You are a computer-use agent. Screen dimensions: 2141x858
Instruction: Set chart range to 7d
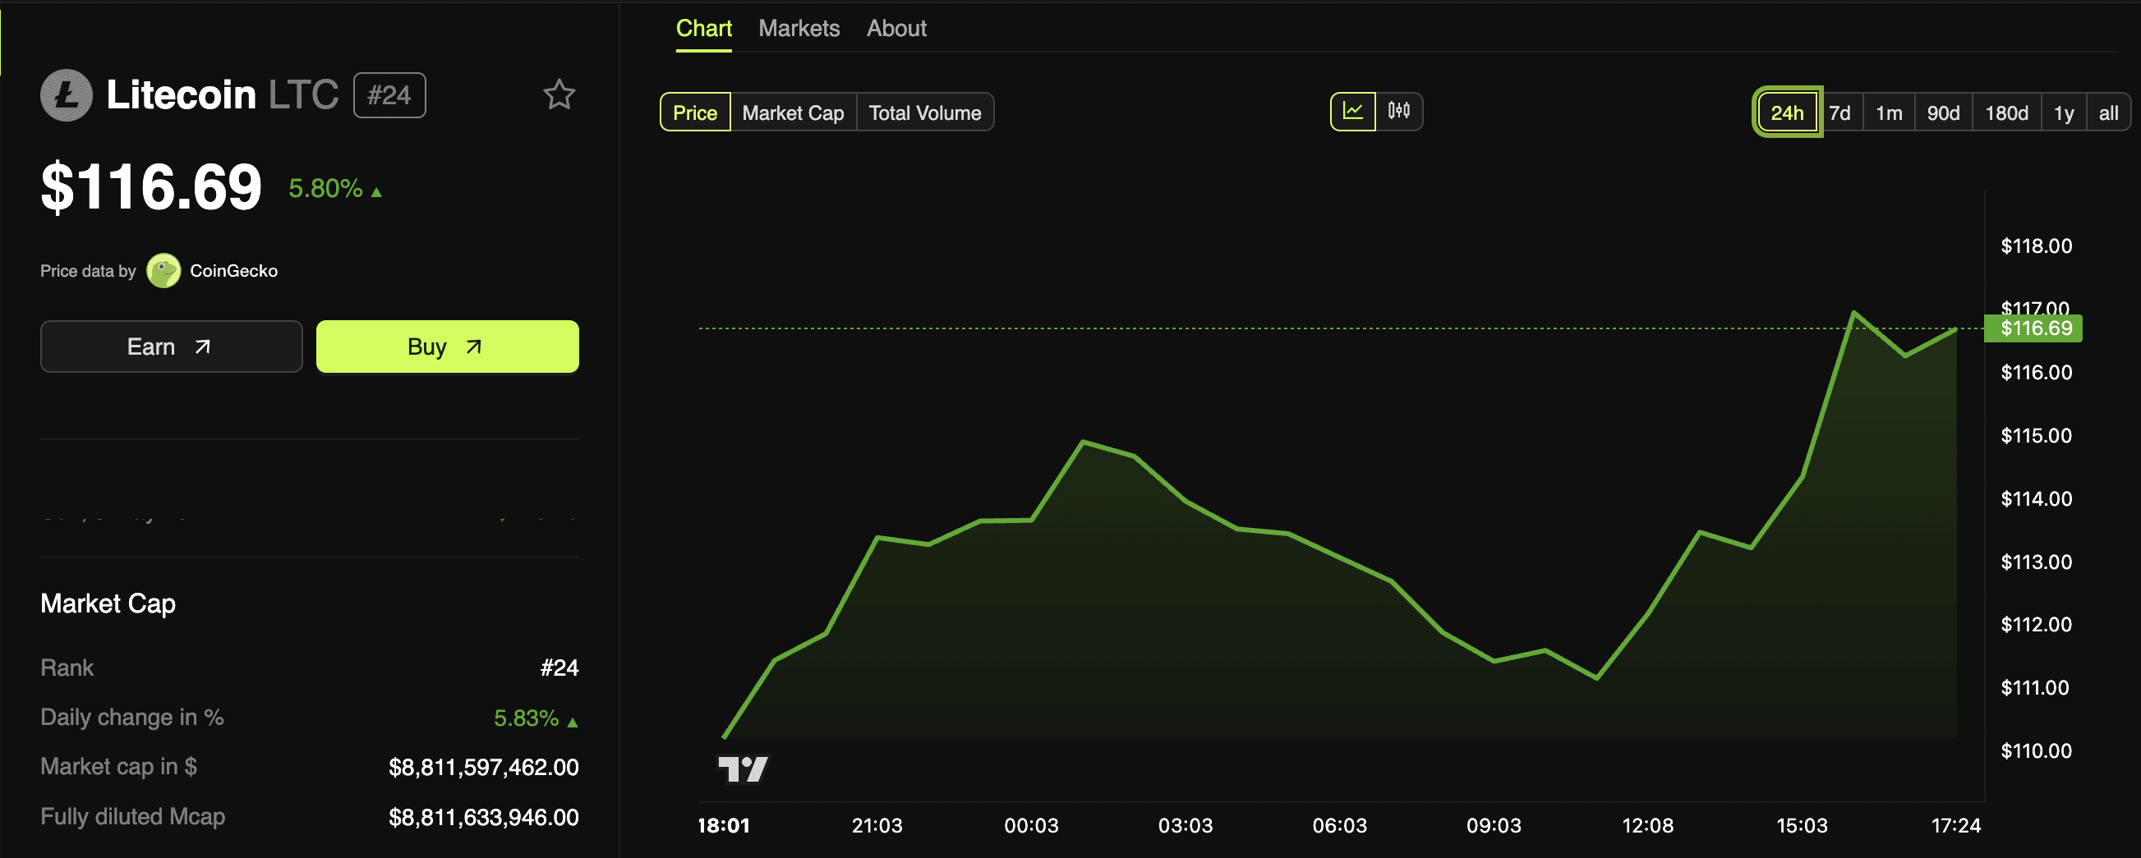[1840, 113]
